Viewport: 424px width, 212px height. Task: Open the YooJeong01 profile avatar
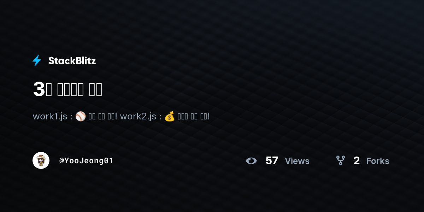(x=41, y=160)
